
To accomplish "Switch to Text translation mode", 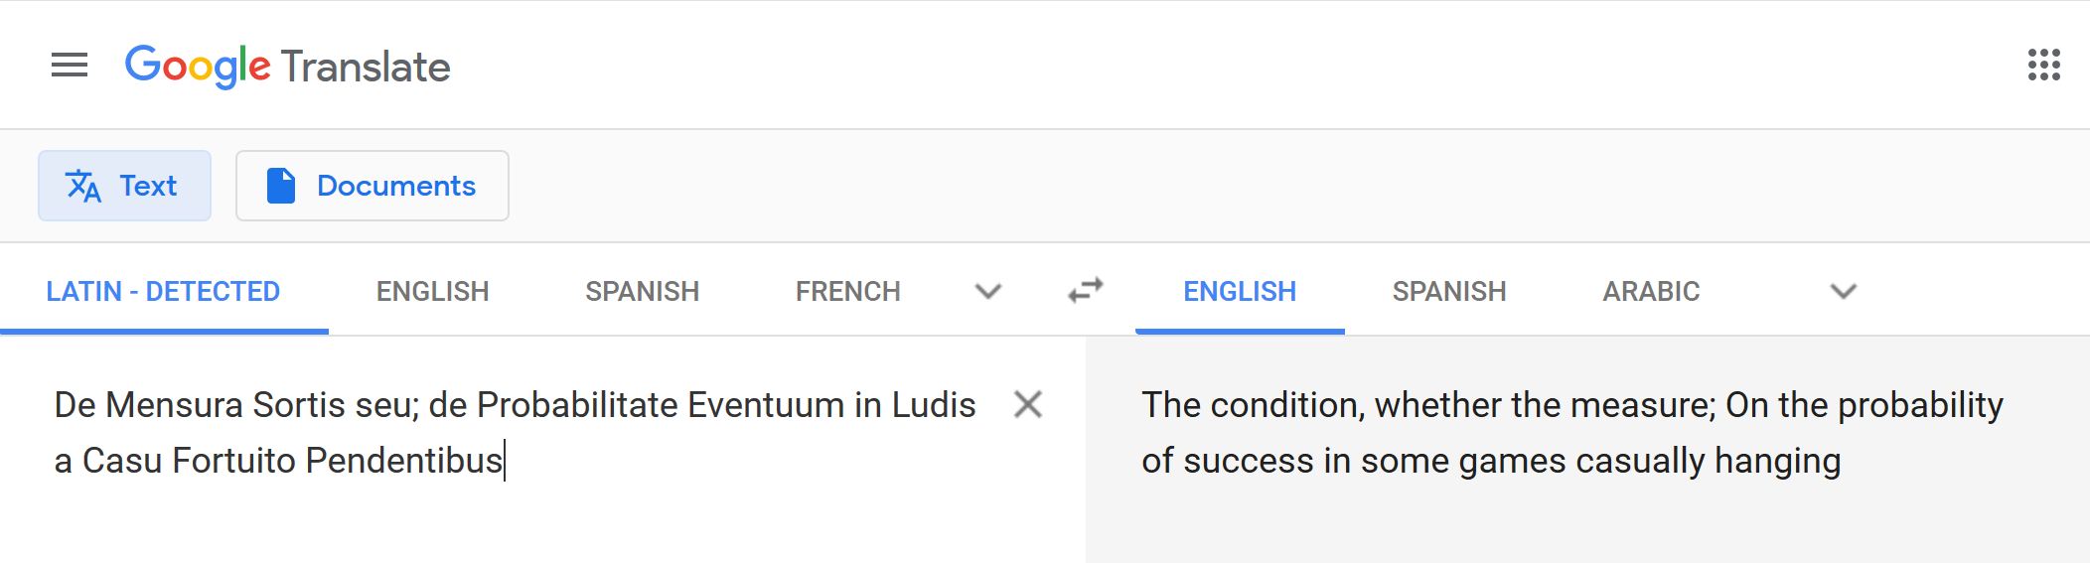I will pos(124,186).
